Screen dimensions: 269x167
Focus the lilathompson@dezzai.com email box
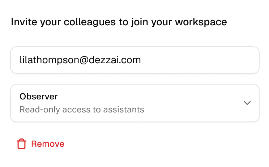(x=134, y=60)
